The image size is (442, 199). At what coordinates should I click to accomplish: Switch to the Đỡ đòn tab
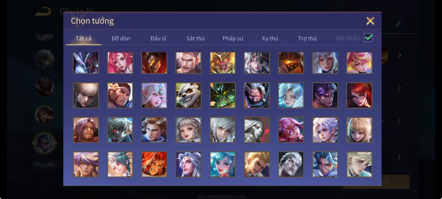[121, 38]
